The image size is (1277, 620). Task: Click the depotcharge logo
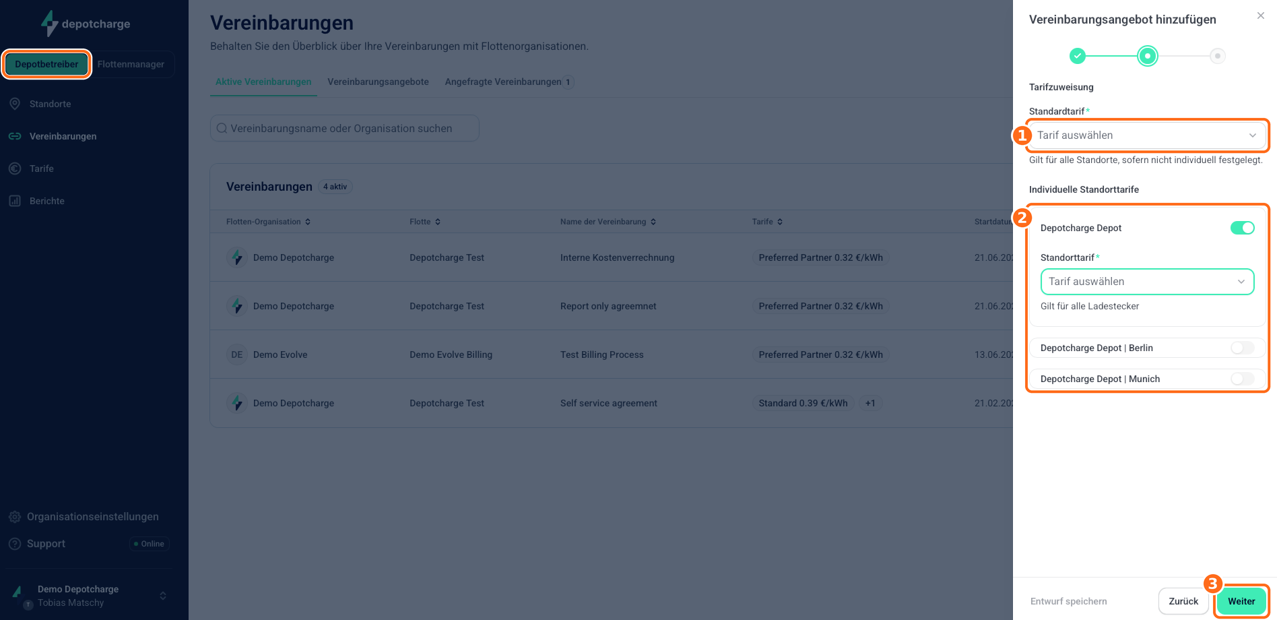point(86,24)
